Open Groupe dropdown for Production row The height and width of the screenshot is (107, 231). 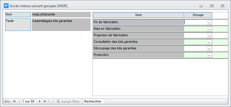[x=209, y=55]
